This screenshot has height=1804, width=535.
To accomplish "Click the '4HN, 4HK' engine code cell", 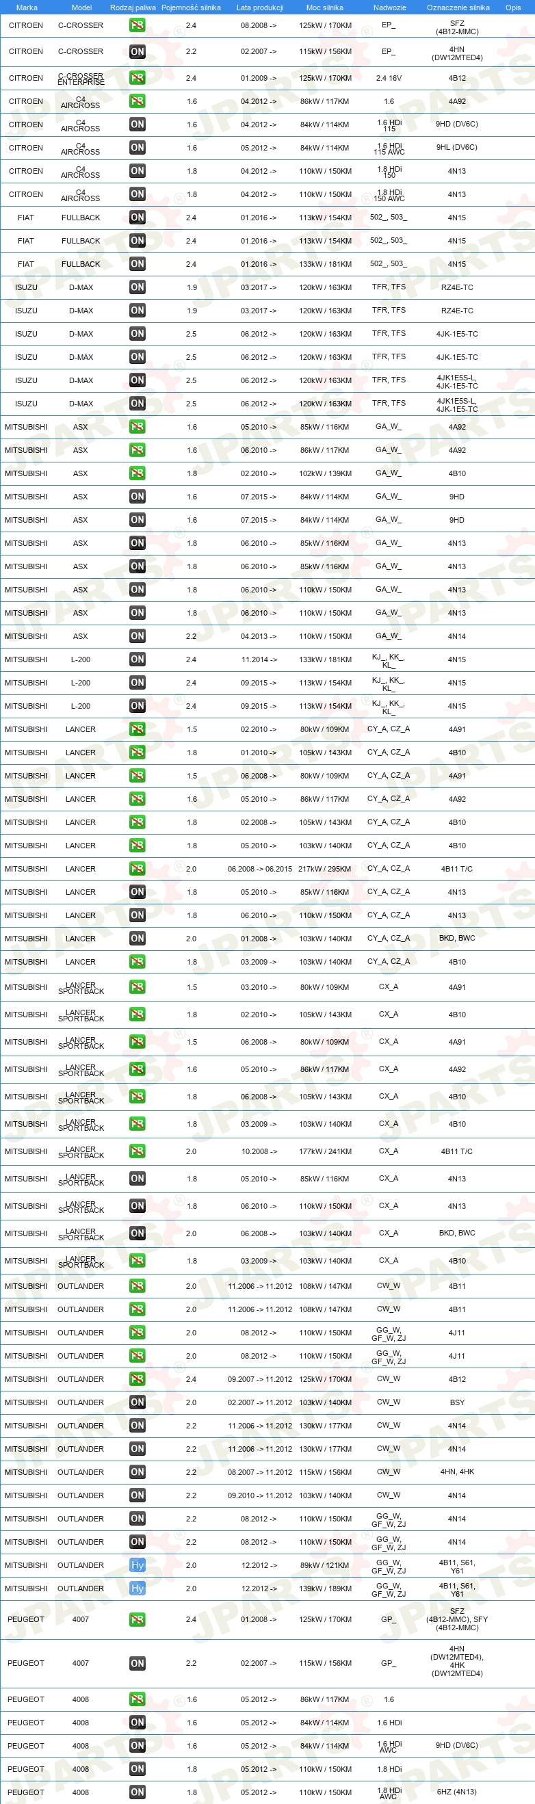I will (457, 1472).
